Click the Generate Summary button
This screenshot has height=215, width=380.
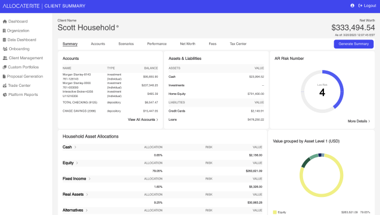(x=353, y=44)
